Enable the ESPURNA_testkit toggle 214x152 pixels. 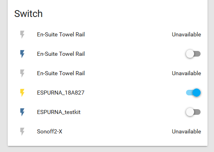[193, 112]
